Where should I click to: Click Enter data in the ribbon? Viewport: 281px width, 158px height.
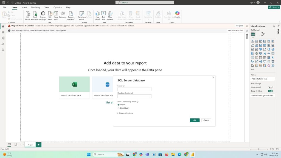(56, 16)
